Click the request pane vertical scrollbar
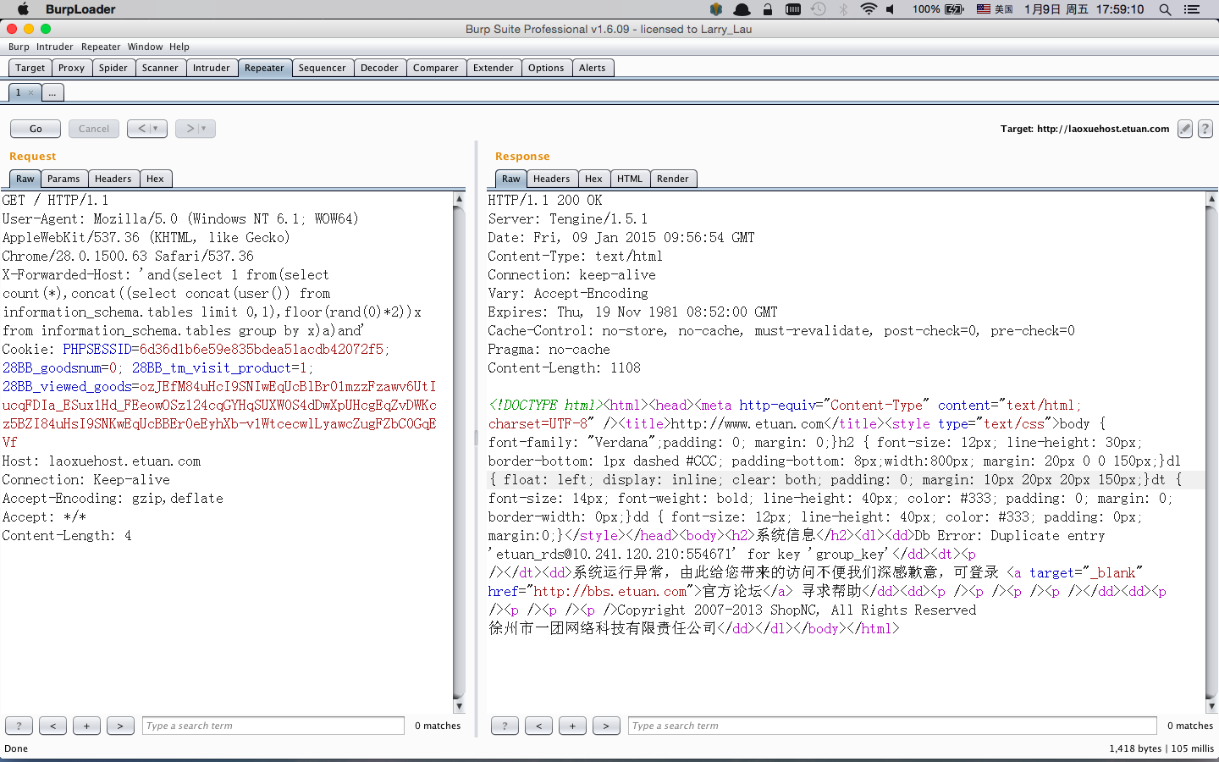1219x762 pixels. coord(459,452)
